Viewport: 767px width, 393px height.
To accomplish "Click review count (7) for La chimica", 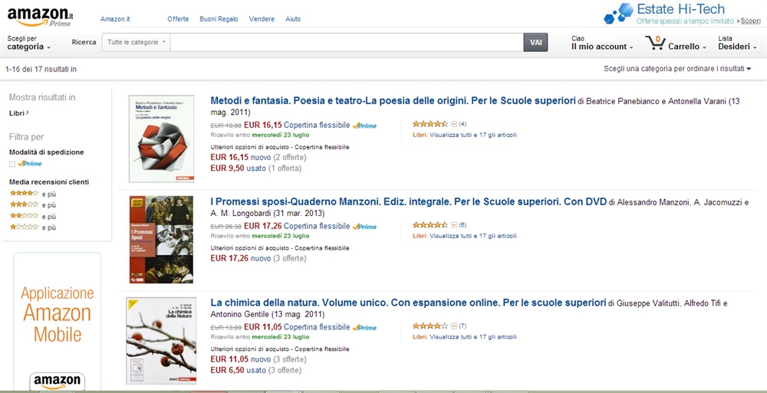I will click(463, 326).
